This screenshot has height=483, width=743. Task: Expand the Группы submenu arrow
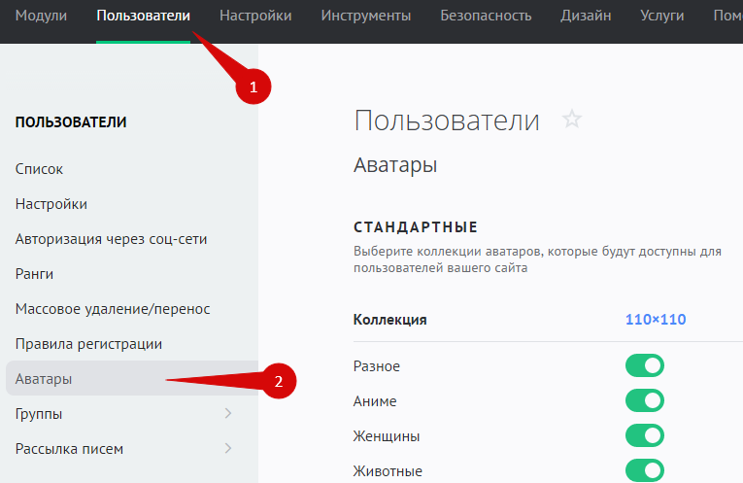click(228, 414)
